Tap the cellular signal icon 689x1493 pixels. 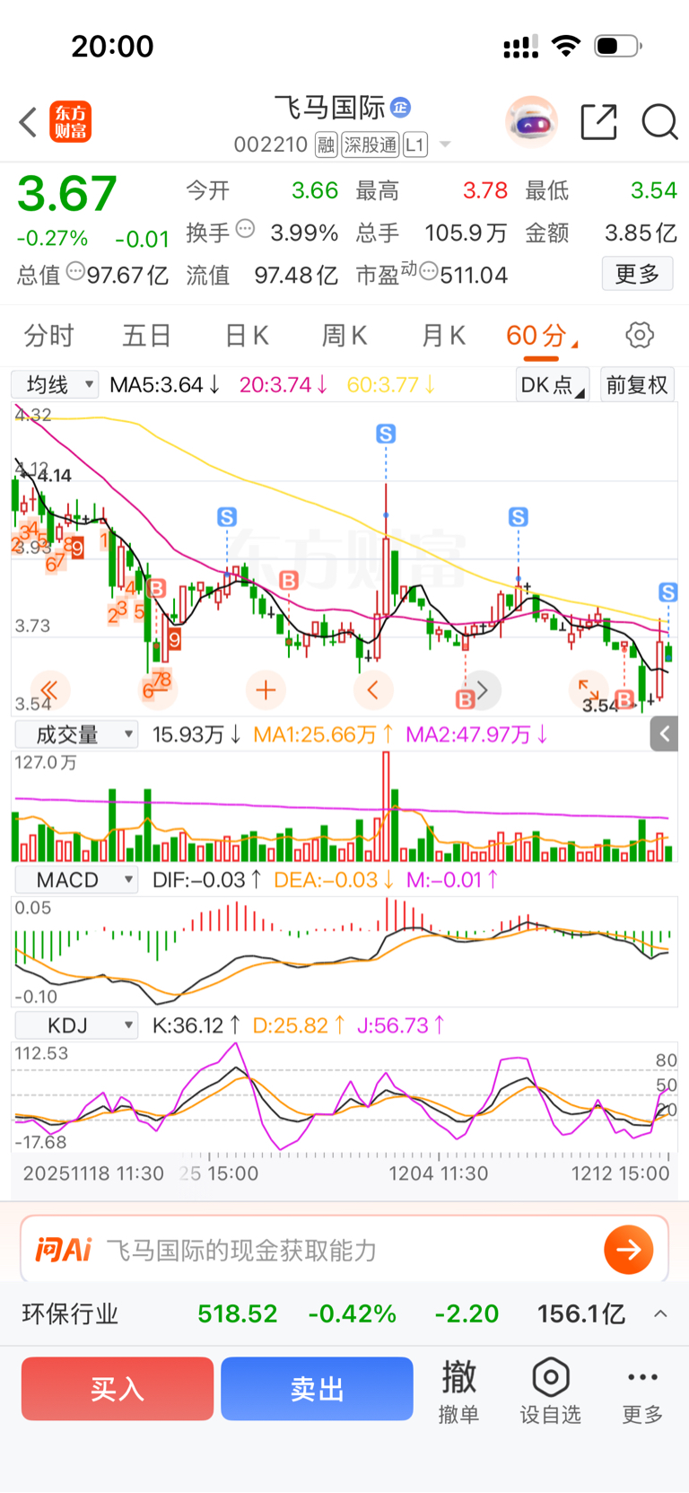tap(520, 46)
